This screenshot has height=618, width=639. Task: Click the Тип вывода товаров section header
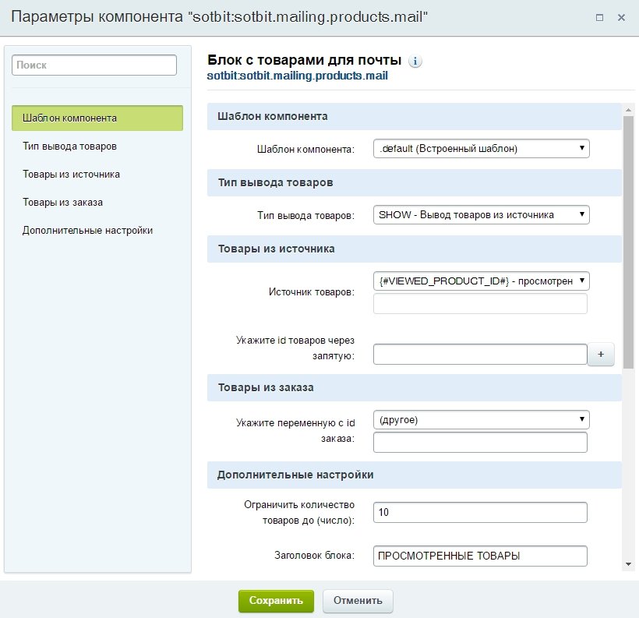click(415, 182)
